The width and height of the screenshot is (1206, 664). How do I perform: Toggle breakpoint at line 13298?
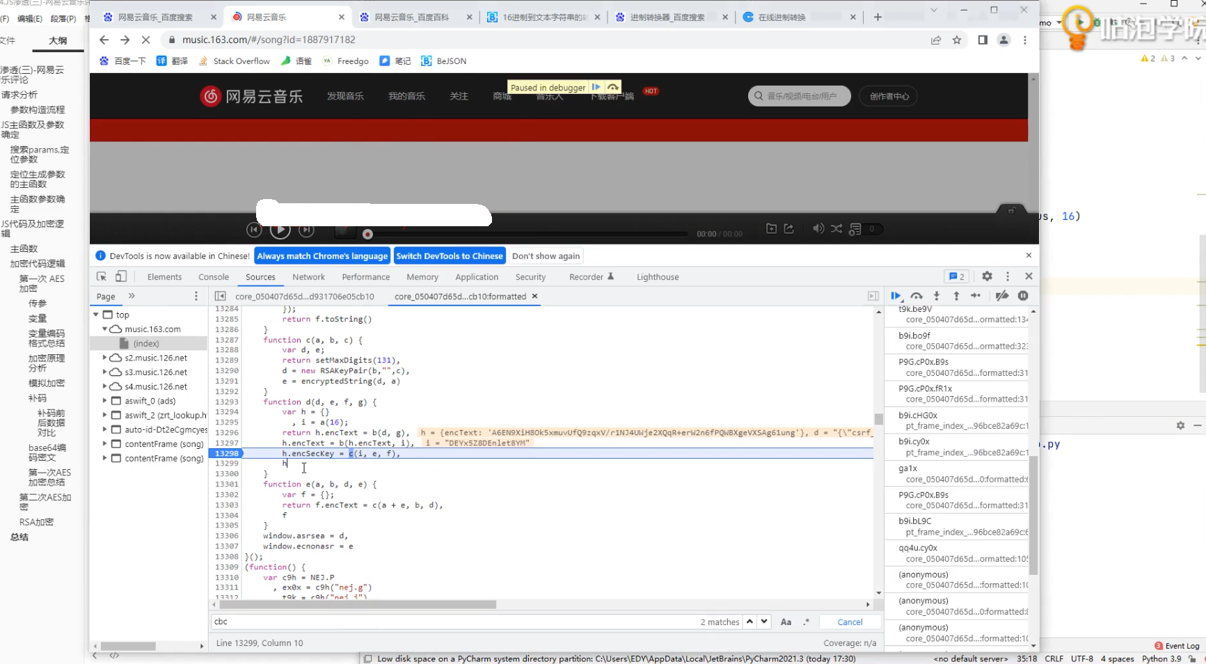point(226,453)
